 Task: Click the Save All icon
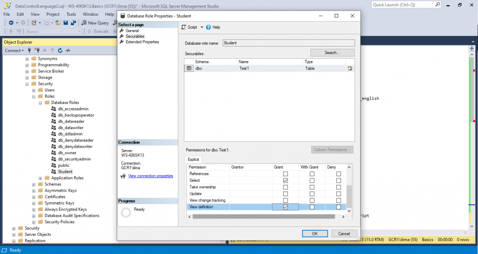pos(73,23)
